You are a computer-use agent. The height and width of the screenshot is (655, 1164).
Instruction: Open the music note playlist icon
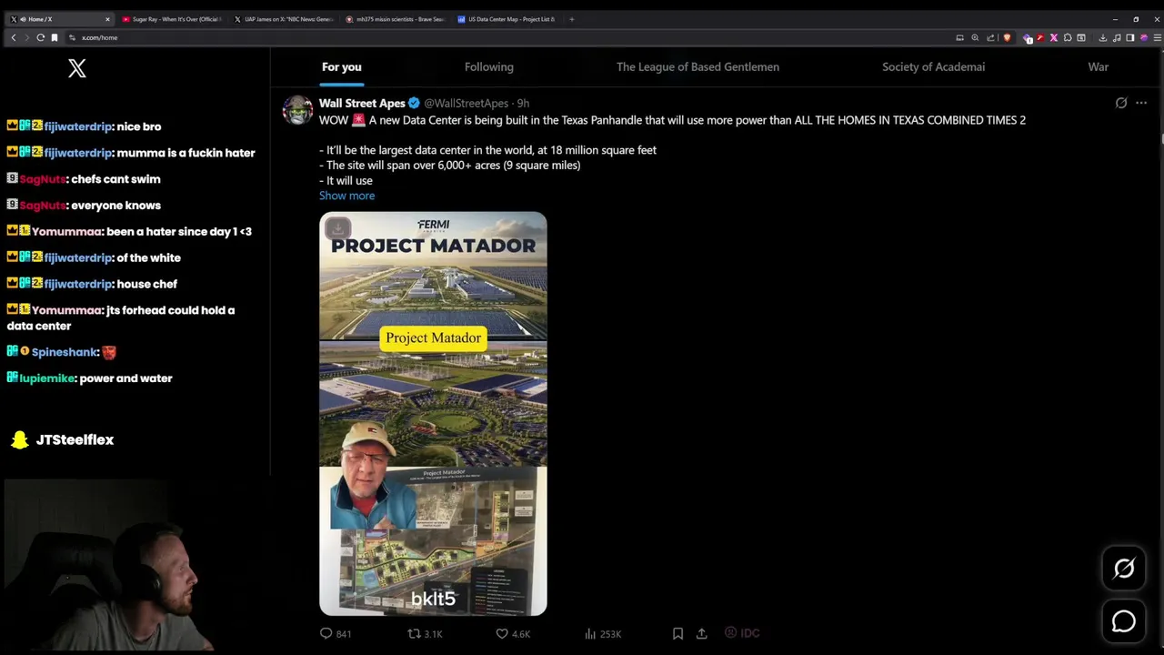[1117, 37]
